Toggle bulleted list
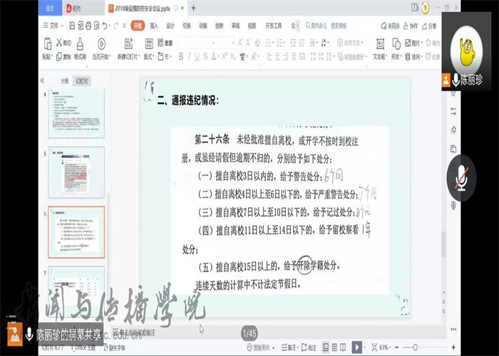 point(269,43)
